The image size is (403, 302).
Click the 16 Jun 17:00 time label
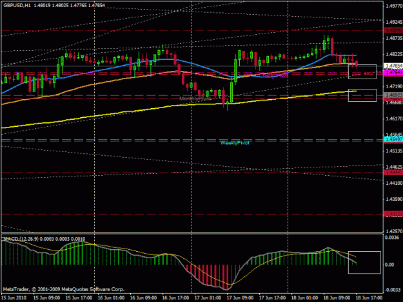pyautogui.click(x=175, y=298)
